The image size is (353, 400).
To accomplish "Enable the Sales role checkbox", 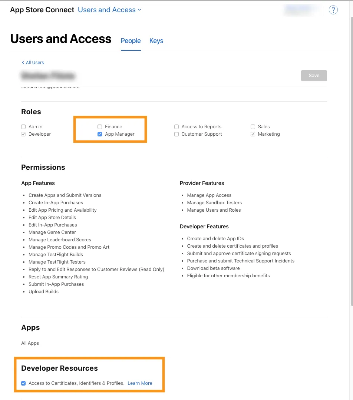I will (253, 127).
